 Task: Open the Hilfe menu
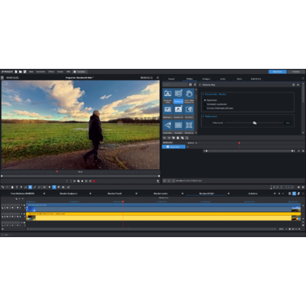pyautogui.click(x=68, y=72)
